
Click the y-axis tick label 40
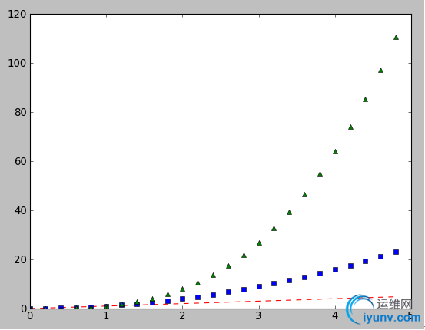click(20, 210)
